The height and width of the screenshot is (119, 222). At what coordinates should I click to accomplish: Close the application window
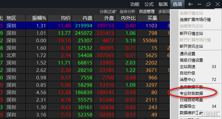(217, 4)
